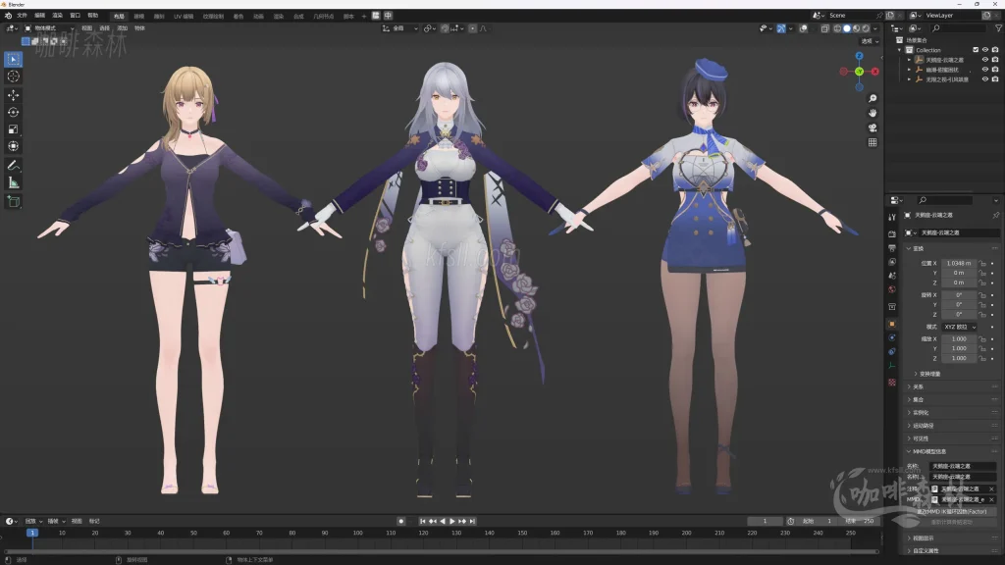This screenshot has width=1005, height=565.
Task: Disable rendering for the Collection camera icon
Action: (x=995, y=50)
